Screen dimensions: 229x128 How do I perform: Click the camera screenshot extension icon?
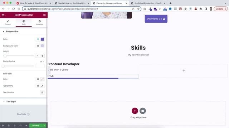(145, 9)
